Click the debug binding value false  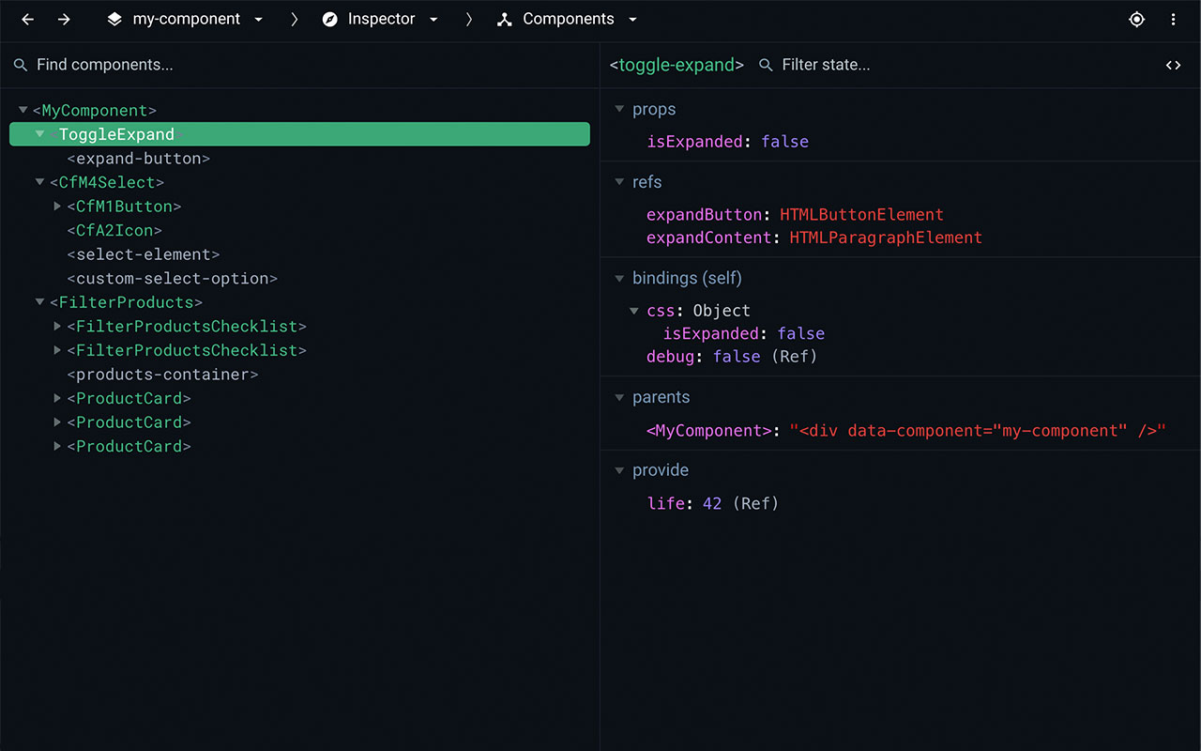pos(737,357)
